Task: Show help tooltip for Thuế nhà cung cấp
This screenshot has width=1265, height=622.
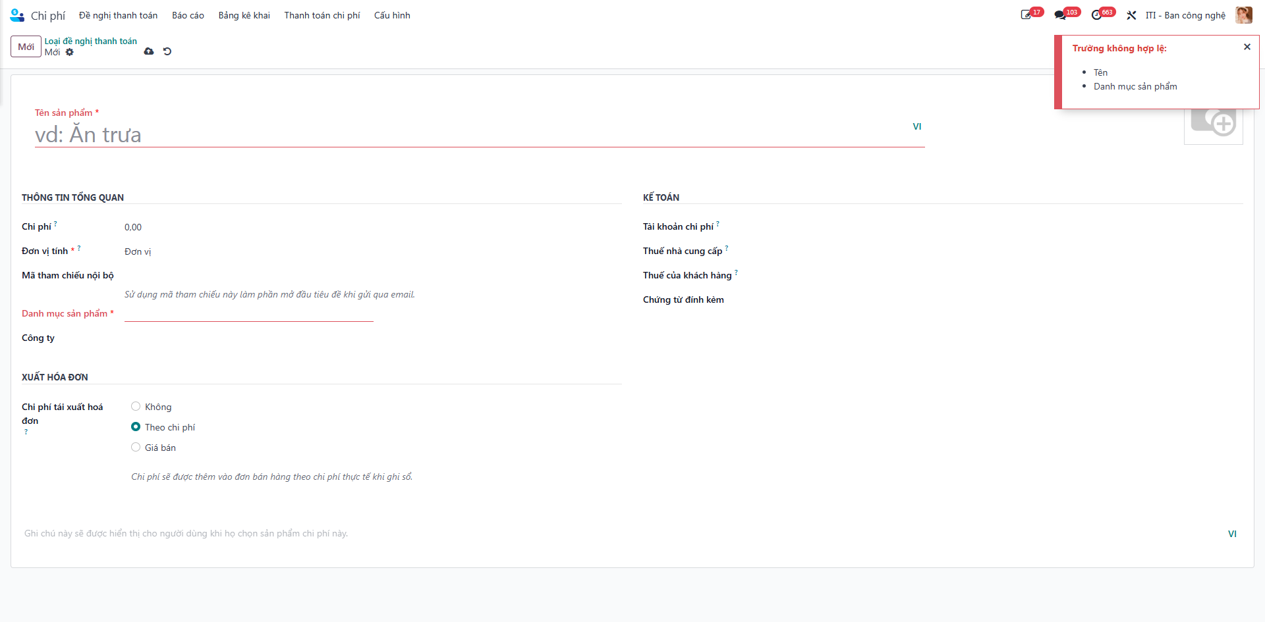Action: 727,248
